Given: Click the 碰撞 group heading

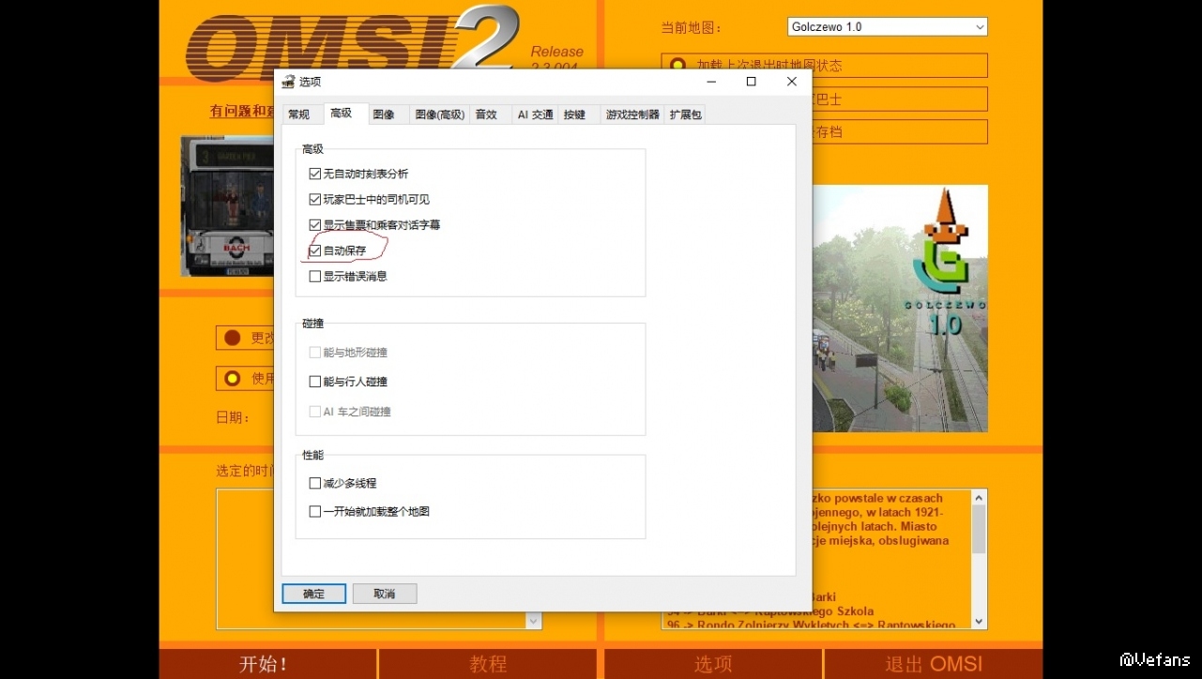Looking at the screenshot, I should [x=313, y=324].
